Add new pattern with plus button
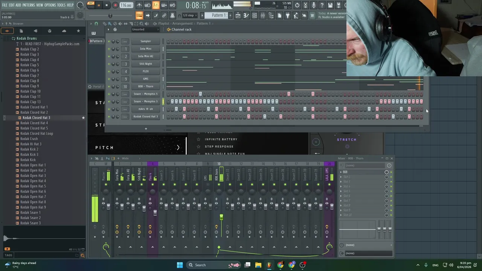The width and height of the screenshot is (482, 271). pos(230,15)
